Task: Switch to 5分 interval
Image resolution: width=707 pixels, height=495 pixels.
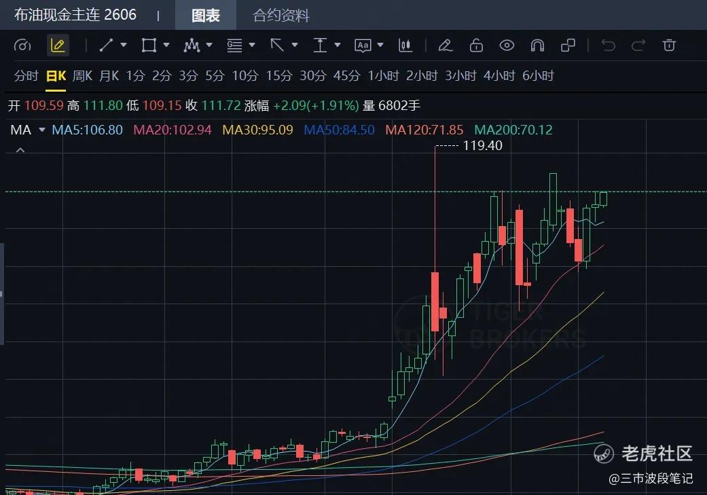Action: click(x=215, y=76)
